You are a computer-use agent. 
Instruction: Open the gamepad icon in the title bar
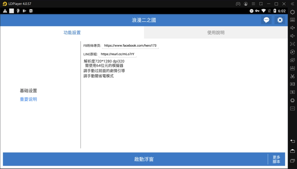[238, 4]
